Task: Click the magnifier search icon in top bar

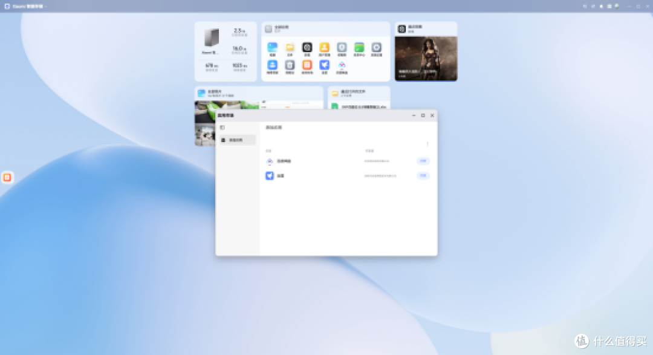Action: point(585,6)
